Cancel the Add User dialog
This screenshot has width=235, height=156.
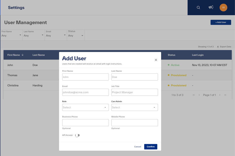pos(138,147)
